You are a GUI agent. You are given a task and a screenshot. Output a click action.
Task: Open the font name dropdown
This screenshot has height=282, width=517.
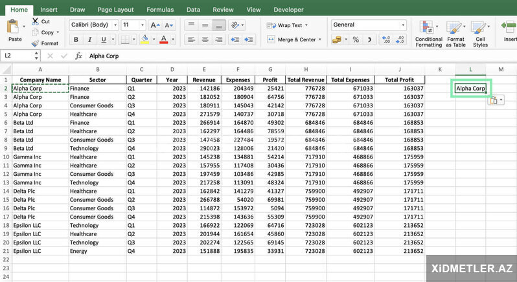coord(115,25)
